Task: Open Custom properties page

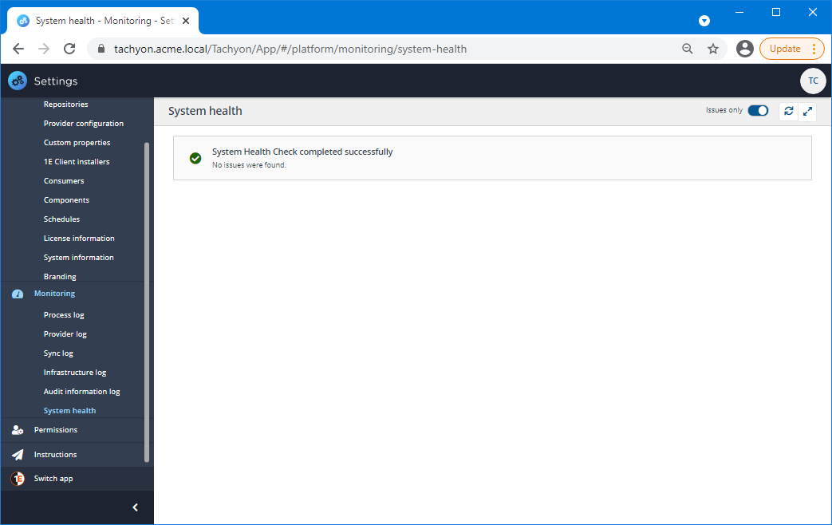Action: tap(77, 142)
